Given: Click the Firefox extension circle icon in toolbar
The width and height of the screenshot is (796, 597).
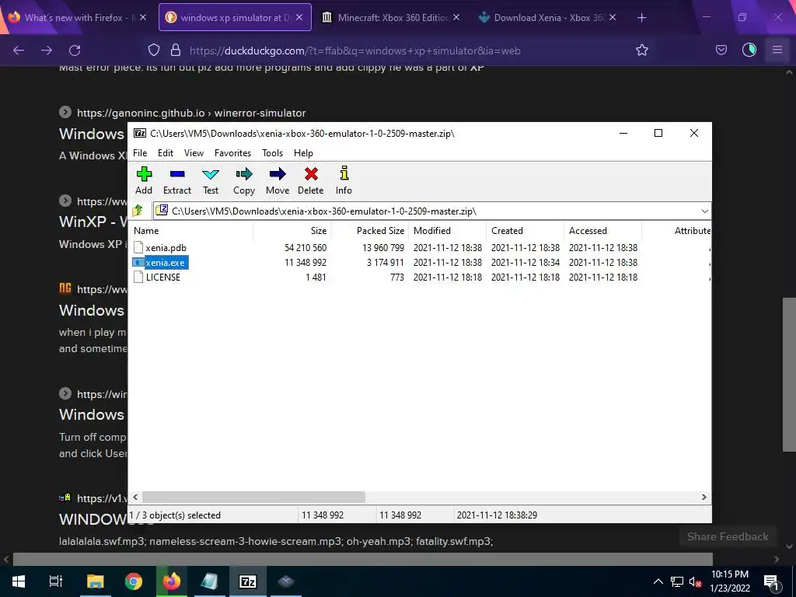Looking at the screenshot, I should 749,50.
